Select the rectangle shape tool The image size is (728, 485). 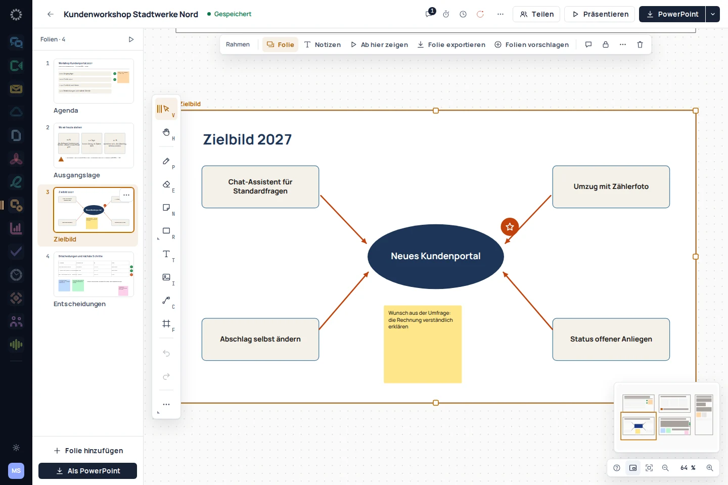point(166,231)
